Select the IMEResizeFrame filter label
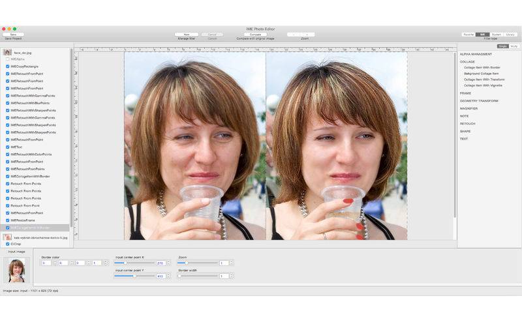The image size is (522, 326). pos(23,220)
